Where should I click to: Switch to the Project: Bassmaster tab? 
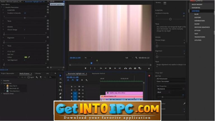8,73
